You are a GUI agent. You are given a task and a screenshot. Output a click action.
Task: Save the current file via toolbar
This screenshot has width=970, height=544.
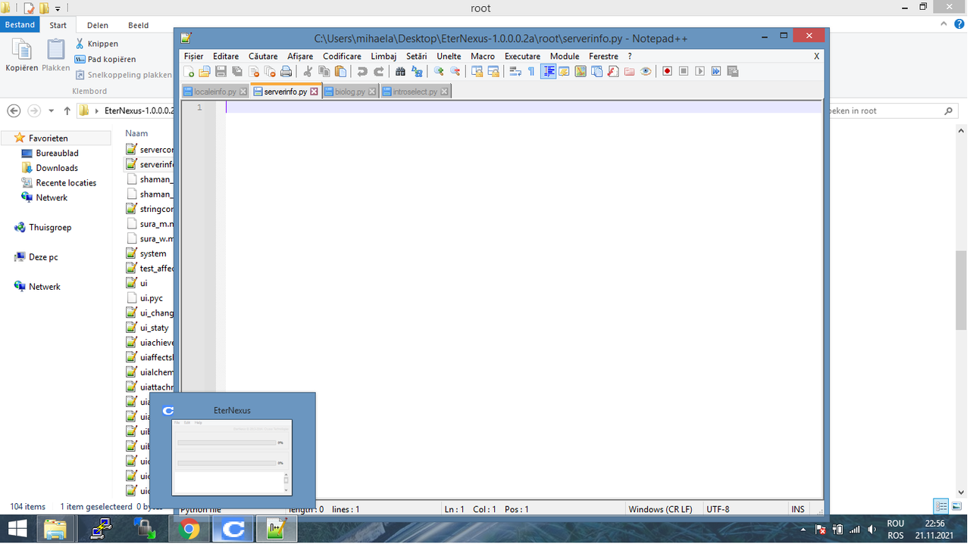(221, 72)
